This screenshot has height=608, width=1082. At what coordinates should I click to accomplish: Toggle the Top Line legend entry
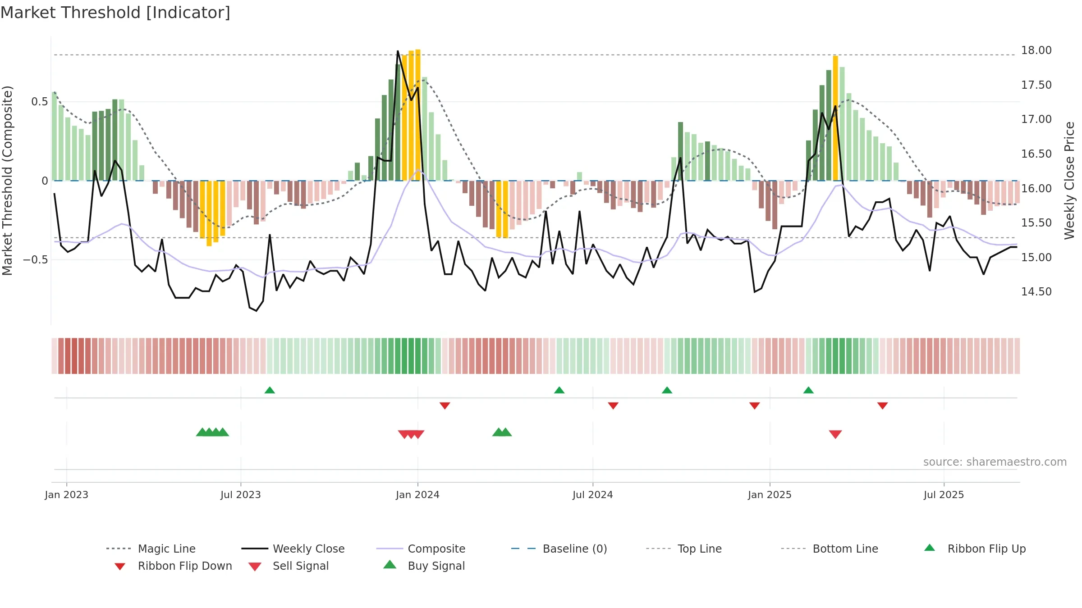point(683,549)
